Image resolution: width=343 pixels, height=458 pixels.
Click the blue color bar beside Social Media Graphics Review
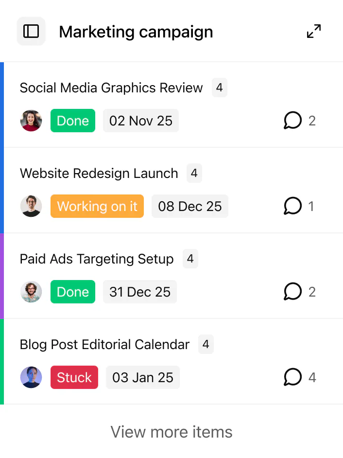point(1,104)
